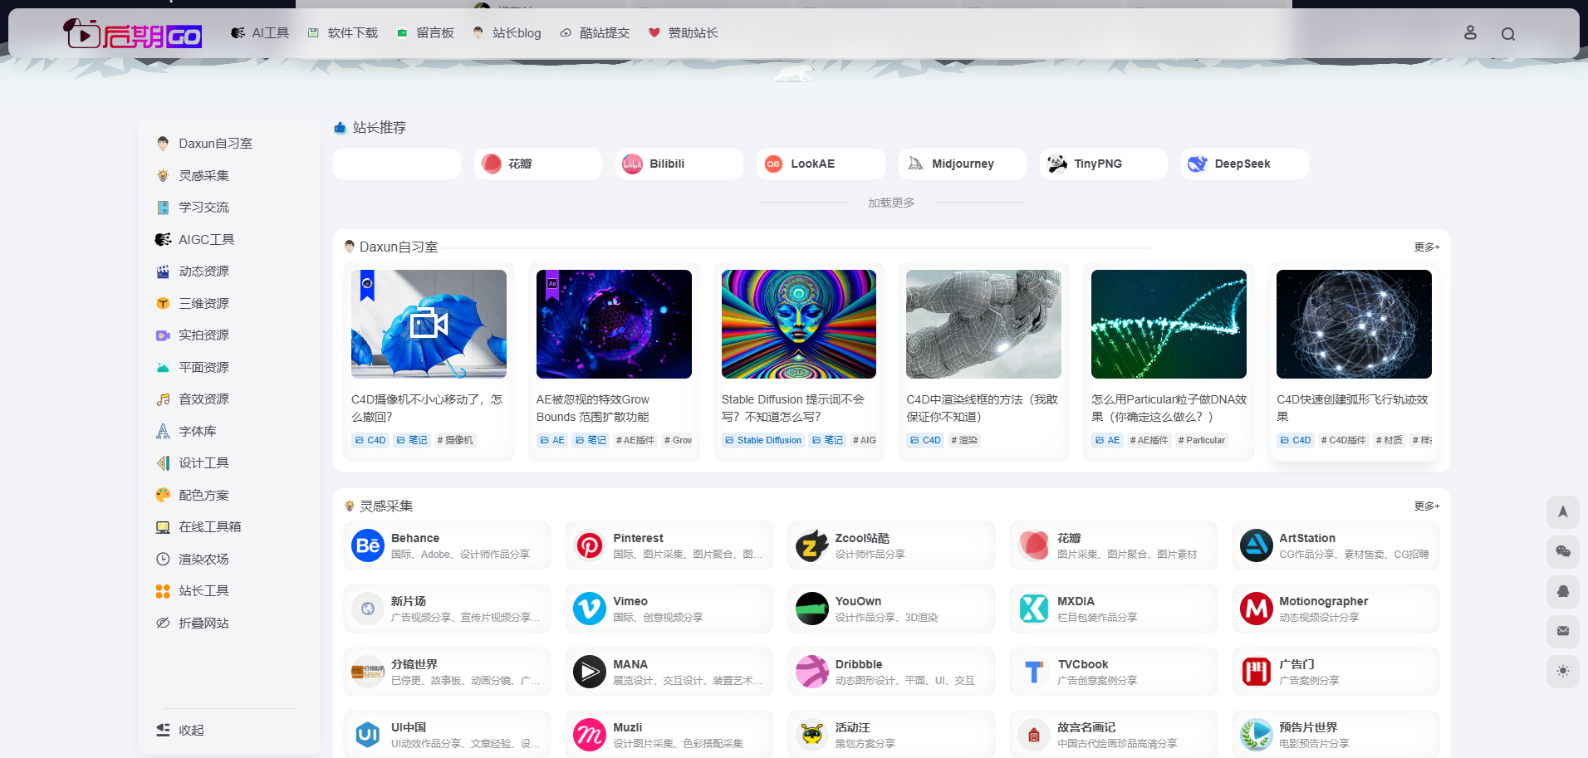Screen dimensions: 1588x758
Task: Toggle dark mode with the sun icon
Action: point(1564,671)
